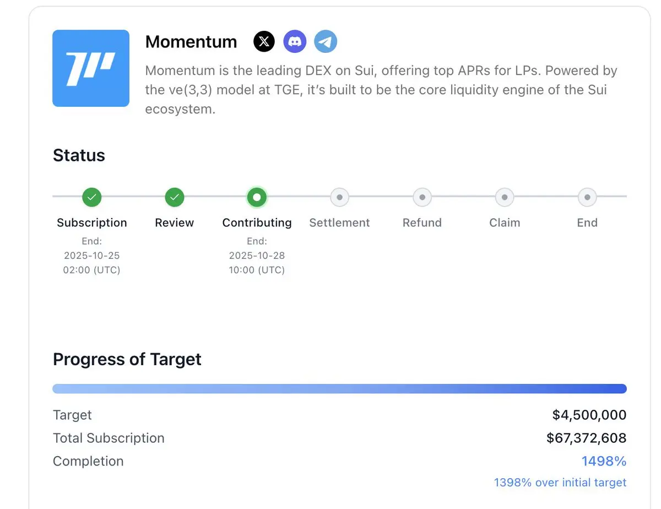The image size is (661, 509).
Task: Click the 1498% completion value
Action: [604, 461]
